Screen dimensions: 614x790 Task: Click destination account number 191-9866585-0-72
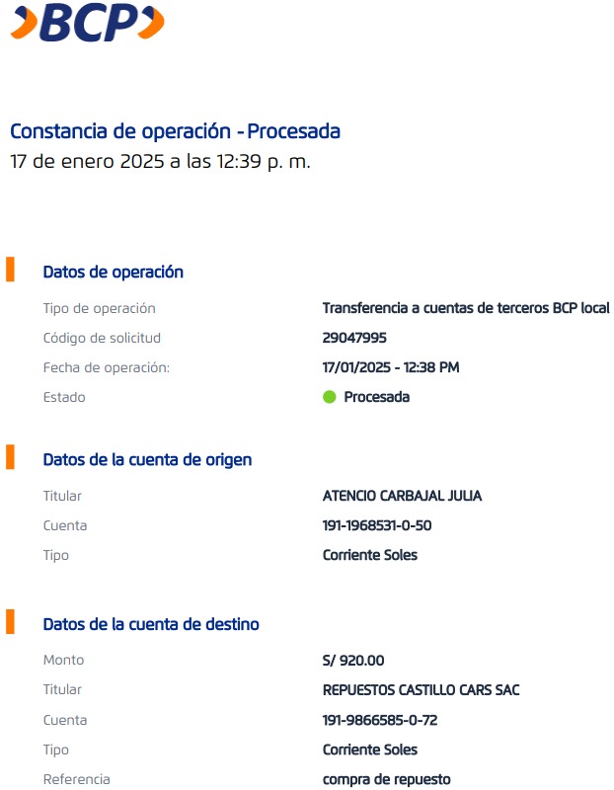(380, 720)
